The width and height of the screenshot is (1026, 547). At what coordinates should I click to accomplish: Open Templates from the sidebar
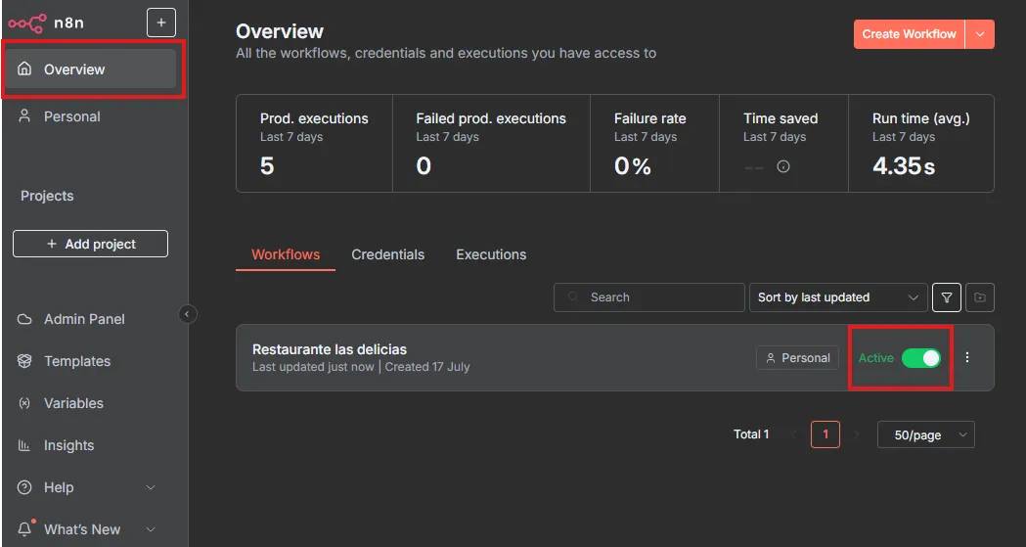(77, 361)
